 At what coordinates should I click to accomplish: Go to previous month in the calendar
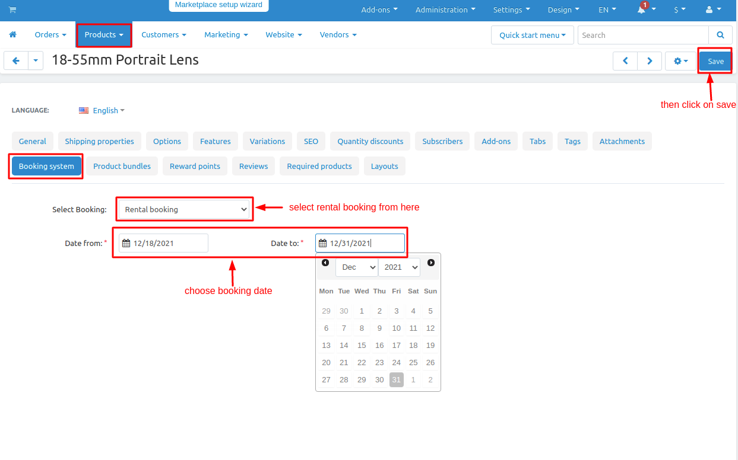325,263
